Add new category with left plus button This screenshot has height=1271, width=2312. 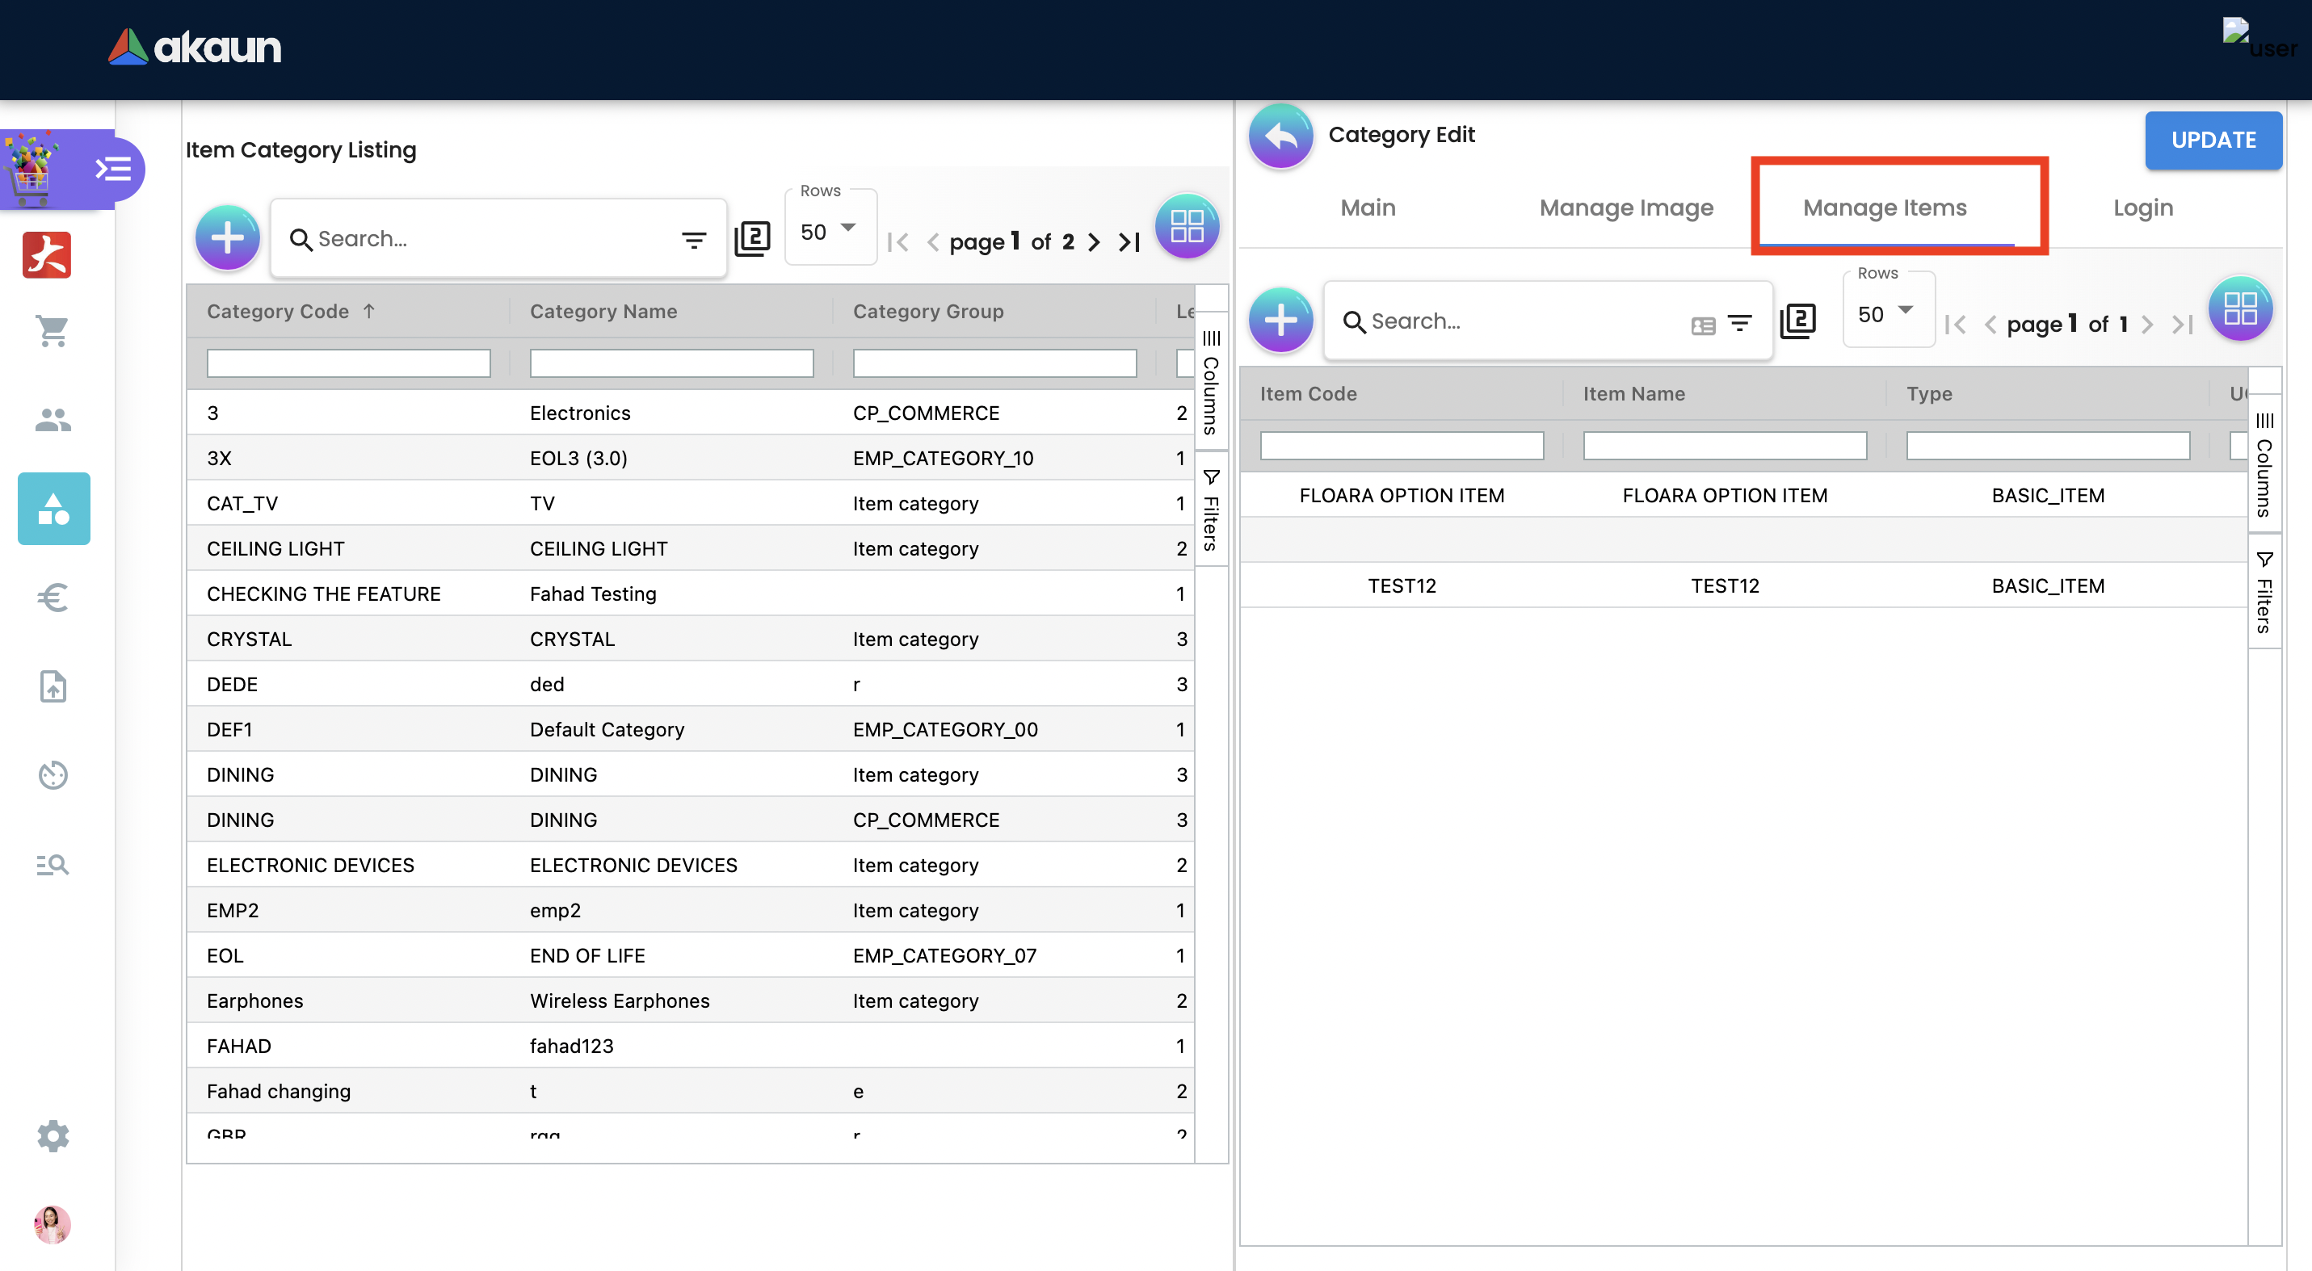pyautogui.click(x=227, y=237)
